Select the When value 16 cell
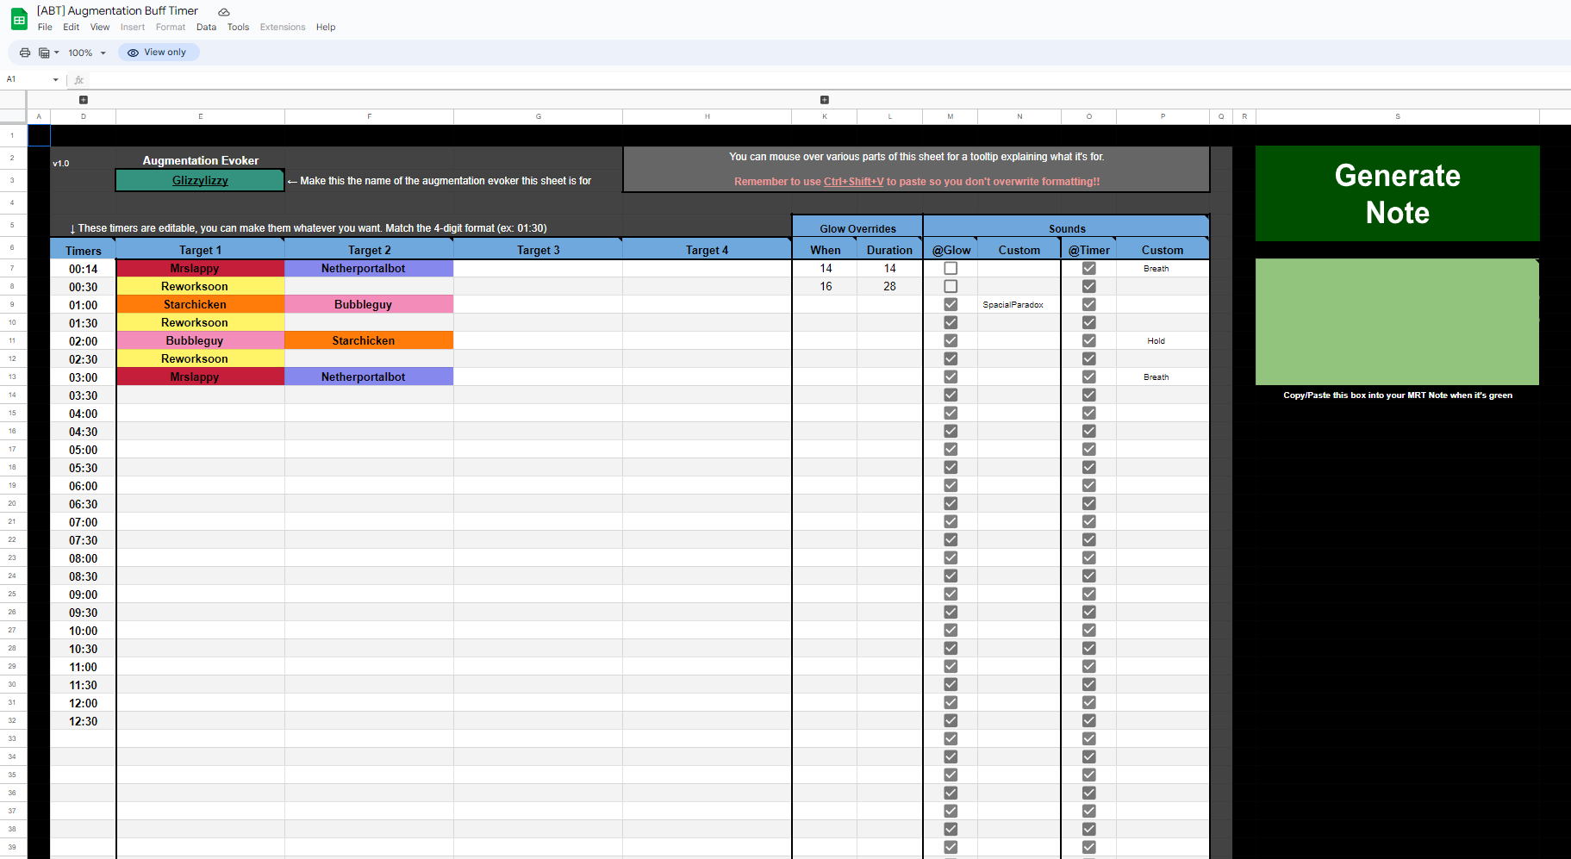This screenshot has height=859, width=1571. point(825,286)
